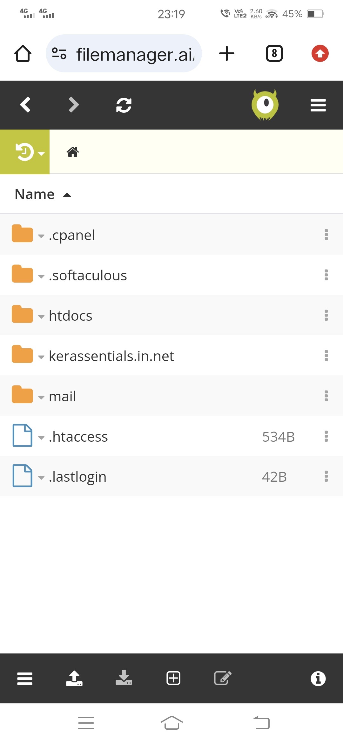Expand the dropdown arrow beside .cpanel folder
343x743 pixels.
pos(41,236)
